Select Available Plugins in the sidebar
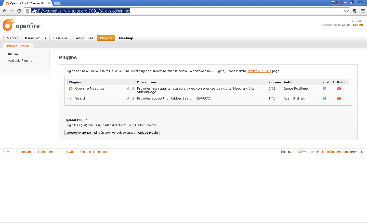The width and height of the screenshot is (367, 223). (x=20, y=61)
